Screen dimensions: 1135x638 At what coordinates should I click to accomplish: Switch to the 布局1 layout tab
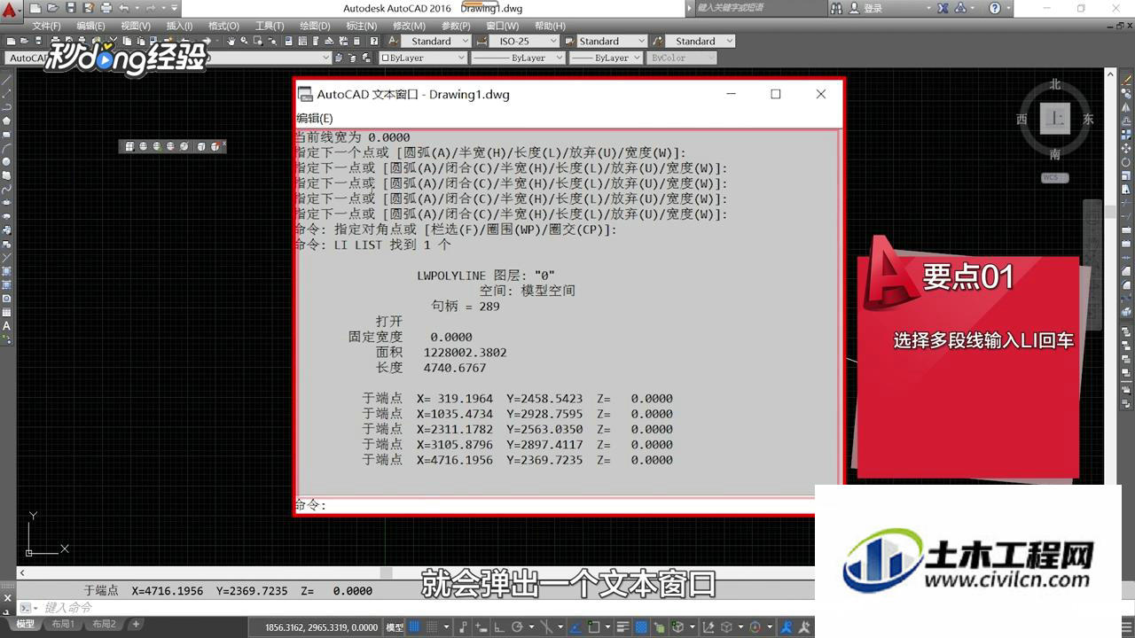click(x=62, y=625)
